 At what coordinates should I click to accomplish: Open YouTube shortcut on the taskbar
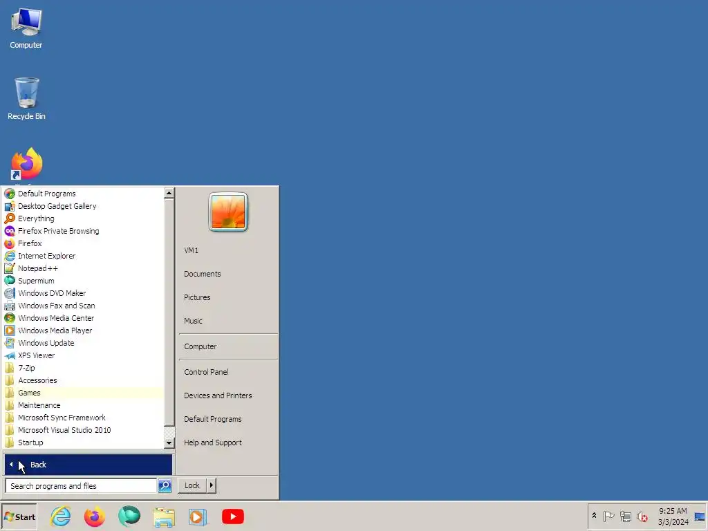(233, 516)
